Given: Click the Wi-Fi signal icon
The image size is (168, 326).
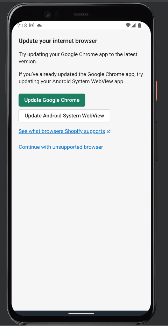Looking at the screenshot, I should [x=128, y=25].
